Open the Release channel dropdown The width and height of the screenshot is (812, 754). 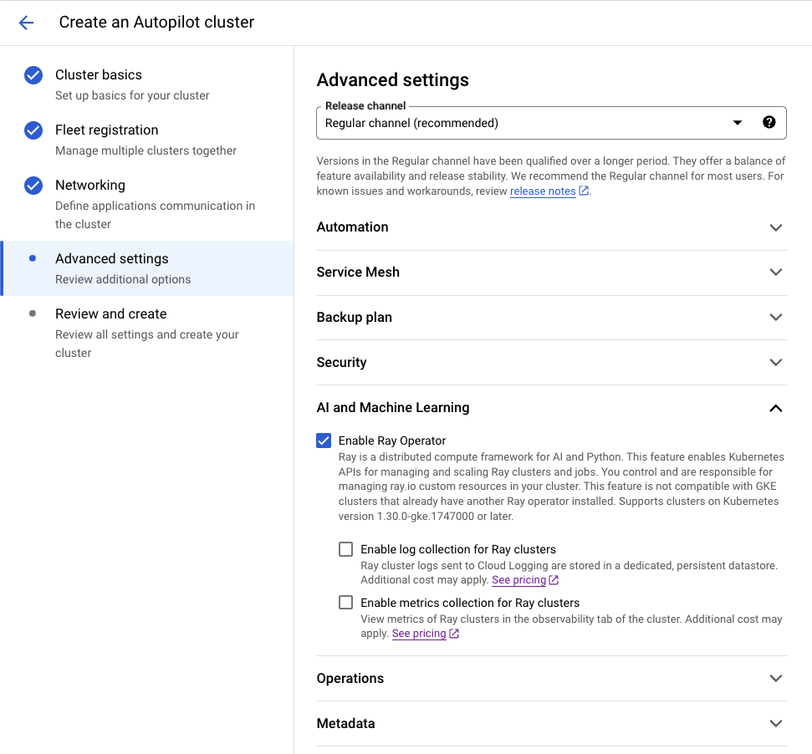[x=737, y=122]
